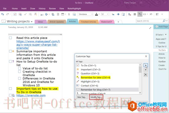Move the selected tag down
169x113 pixels.
click(x=146, y=70)
